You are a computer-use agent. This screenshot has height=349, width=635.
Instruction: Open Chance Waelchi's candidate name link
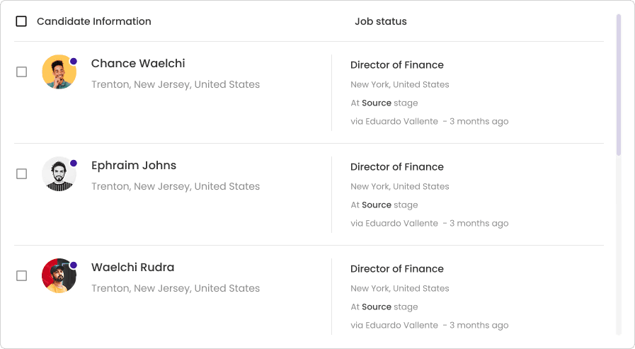pyautogui.click(x=138, y=64)
